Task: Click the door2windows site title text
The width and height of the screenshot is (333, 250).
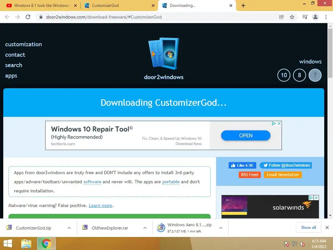Action: pos(164,77)
